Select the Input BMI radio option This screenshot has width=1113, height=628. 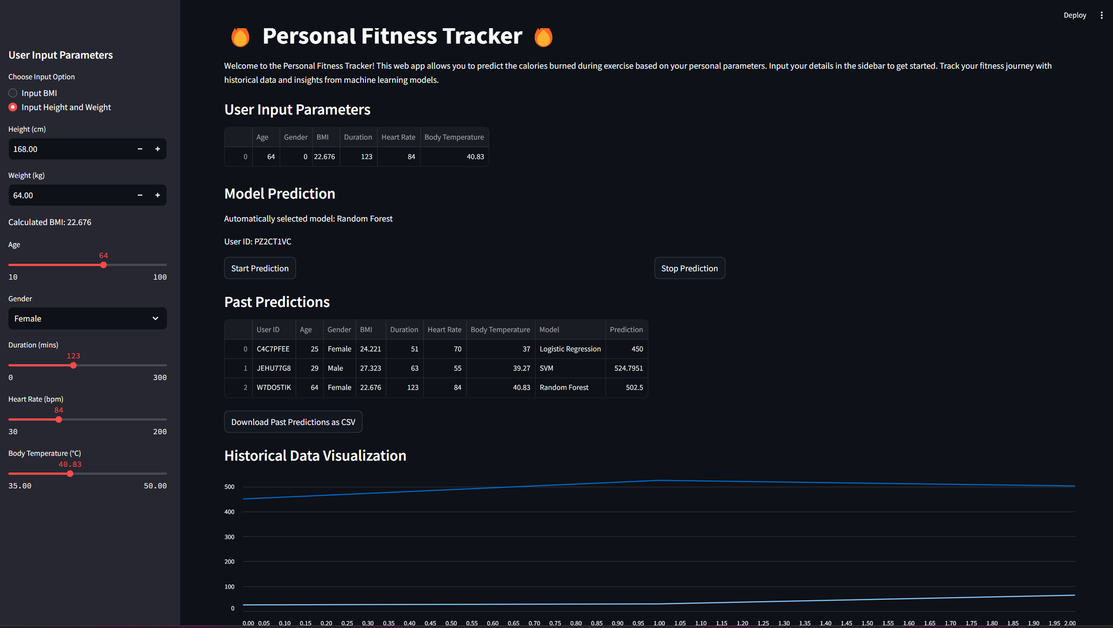(x=13, y=93)
